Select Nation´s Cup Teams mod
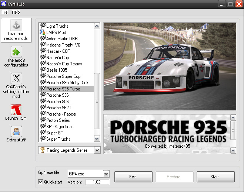Screen dimensions: 244x192 coord(66,64)
